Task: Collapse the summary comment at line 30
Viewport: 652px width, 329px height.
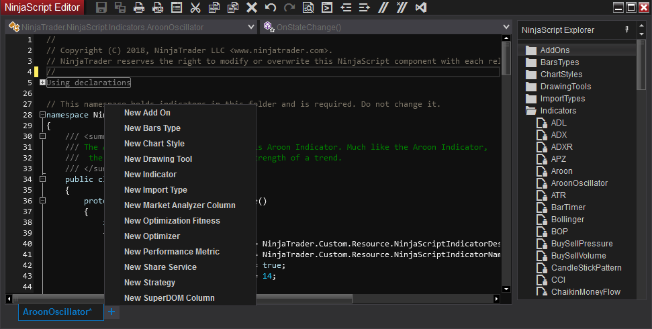Action: click(x=42, y=136)
